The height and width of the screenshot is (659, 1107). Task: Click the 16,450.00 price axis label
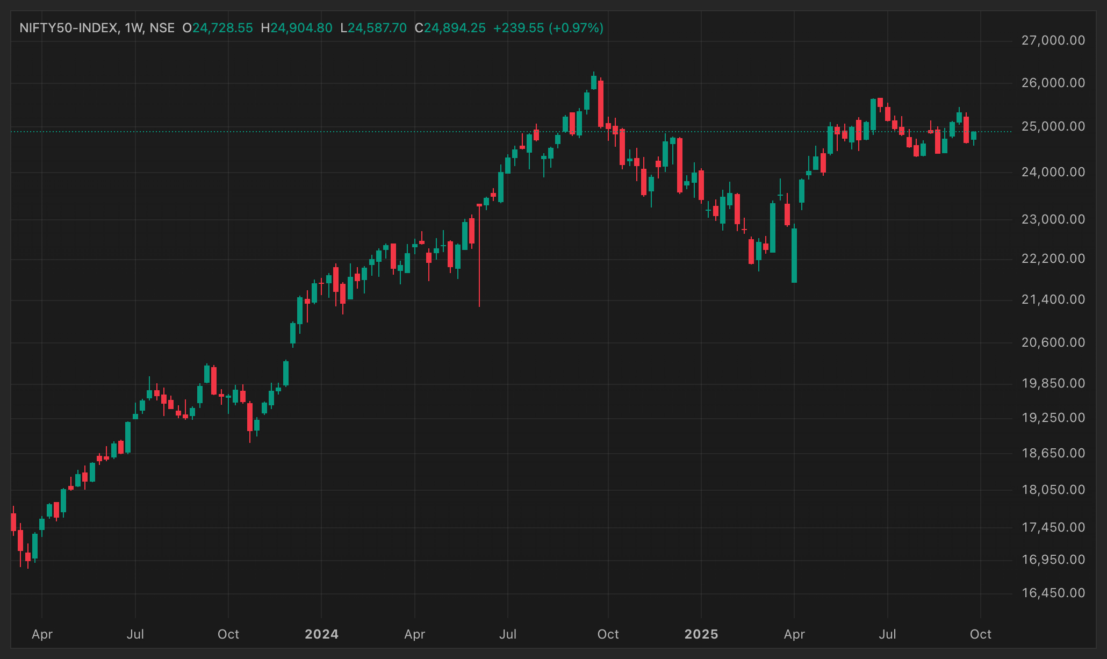(x=1053, y=593)
